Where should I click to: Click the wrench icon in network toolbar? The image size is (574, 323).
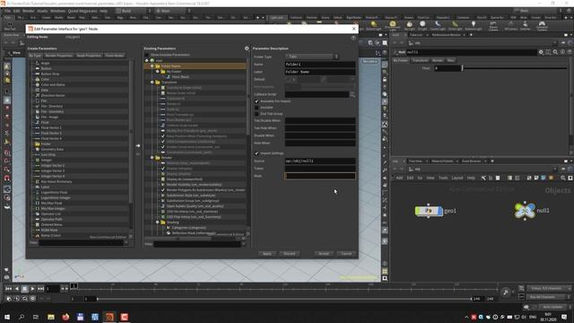pos(483,178)
